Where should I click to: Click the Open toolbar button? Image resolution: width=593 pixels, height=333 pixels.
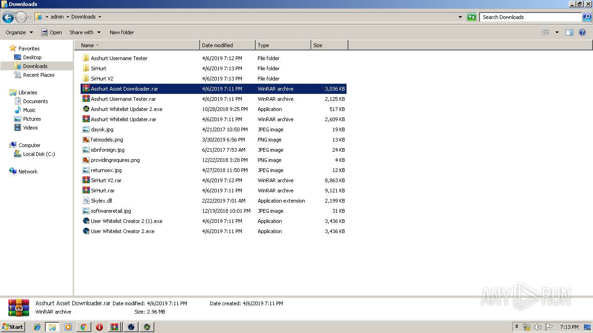click(x=51, y=32)
